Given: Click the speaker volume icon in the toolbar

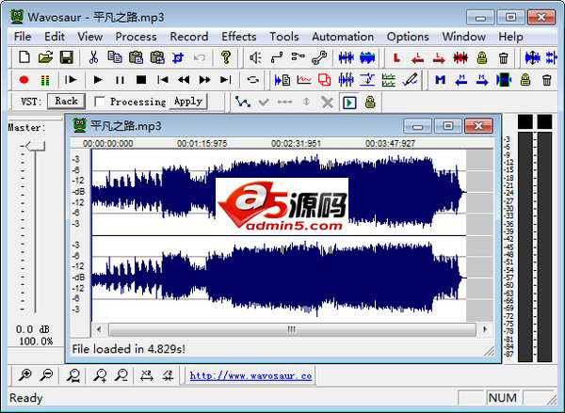Looking at the screenshot, I should pyautogui.click(x=255, y=57).
